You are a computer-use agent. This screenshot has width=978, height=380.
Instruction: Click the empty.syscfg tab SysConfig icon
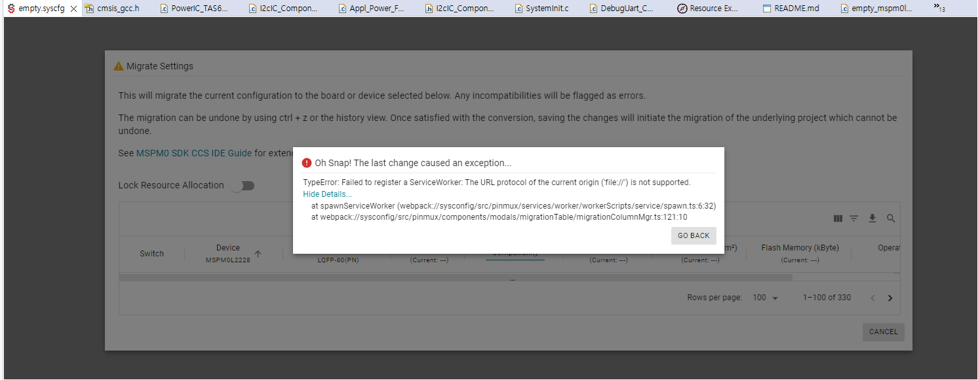(11, 9)
